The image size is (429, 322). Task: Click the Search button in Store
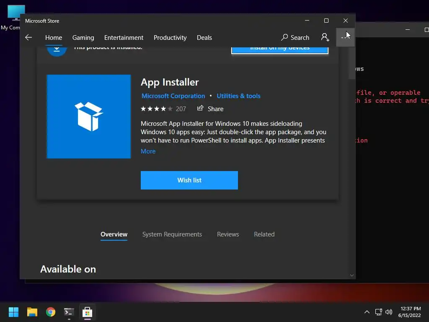pos(295,37)
